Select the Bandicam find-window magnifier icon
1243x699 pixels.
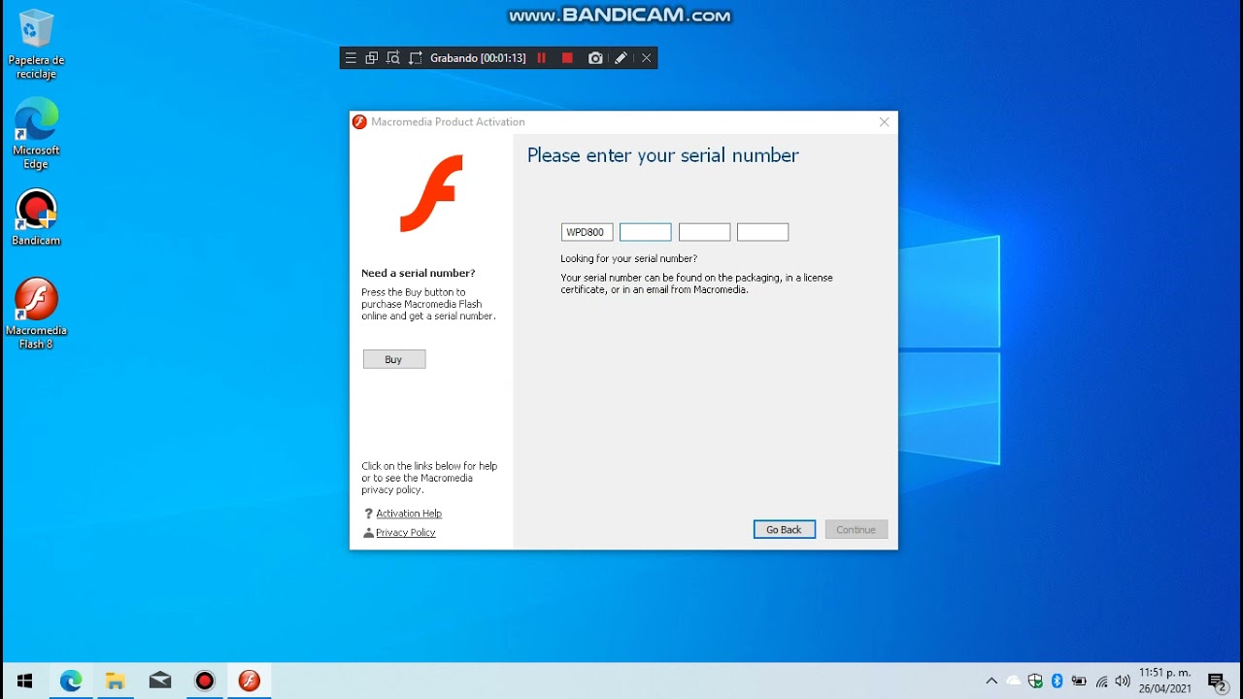(x=393, y=58)
